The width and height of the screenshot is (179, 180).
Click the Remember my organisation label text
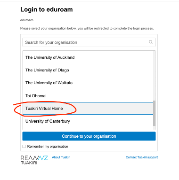pos(48,146)
